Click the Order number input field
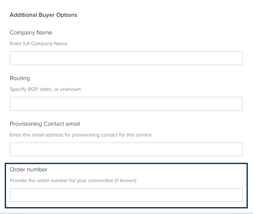253x214 pixels. point(126,195)
